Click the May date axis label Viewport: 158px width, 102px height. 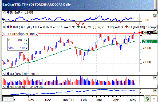[133, 100]
